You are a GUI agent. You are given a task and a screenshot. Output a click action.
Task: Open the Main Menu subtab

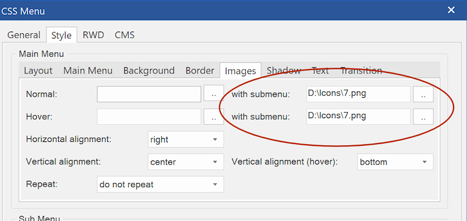point(88,71)
